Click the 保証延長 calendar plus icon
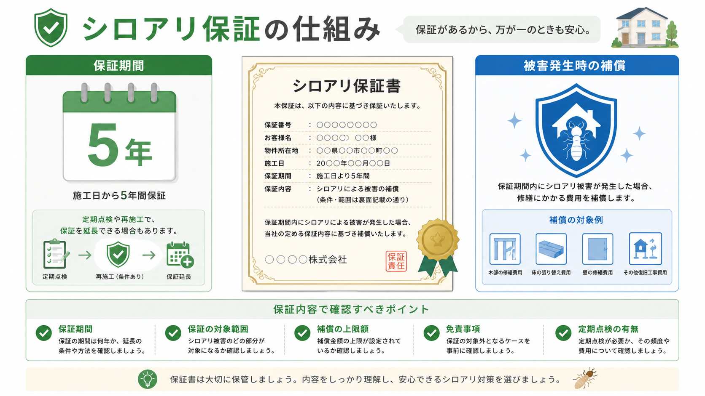Screen dimensions: 705x396 pos(180,255)
